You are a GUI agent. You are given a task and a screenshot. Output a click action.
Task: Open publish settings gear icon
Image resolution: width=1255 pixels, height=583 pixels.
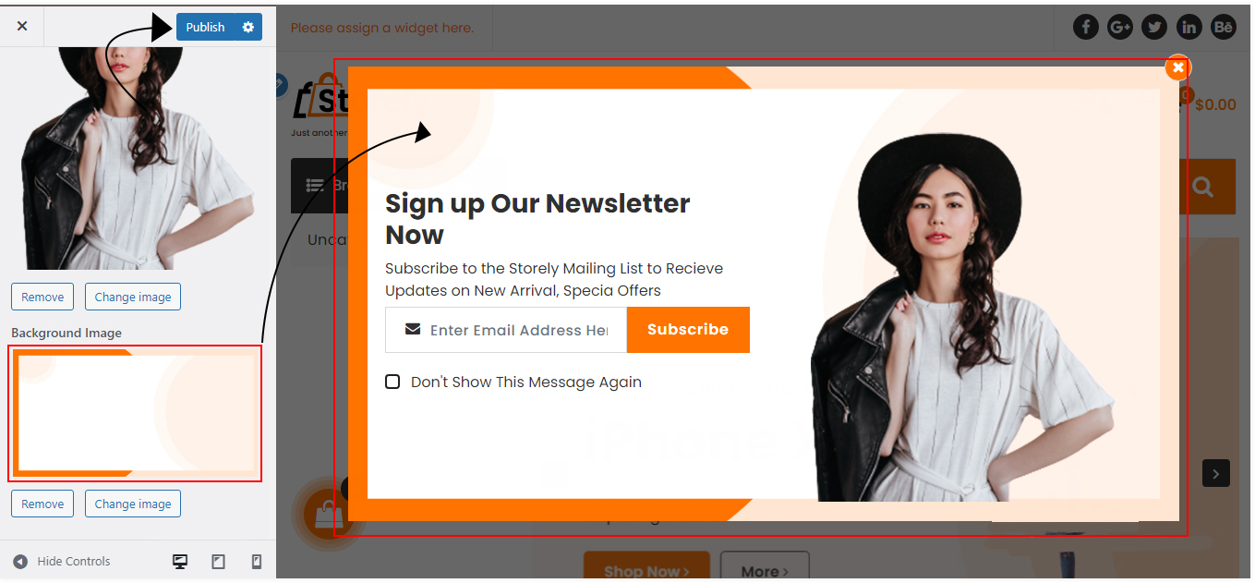pyautogui.click(x=247, y=27)
